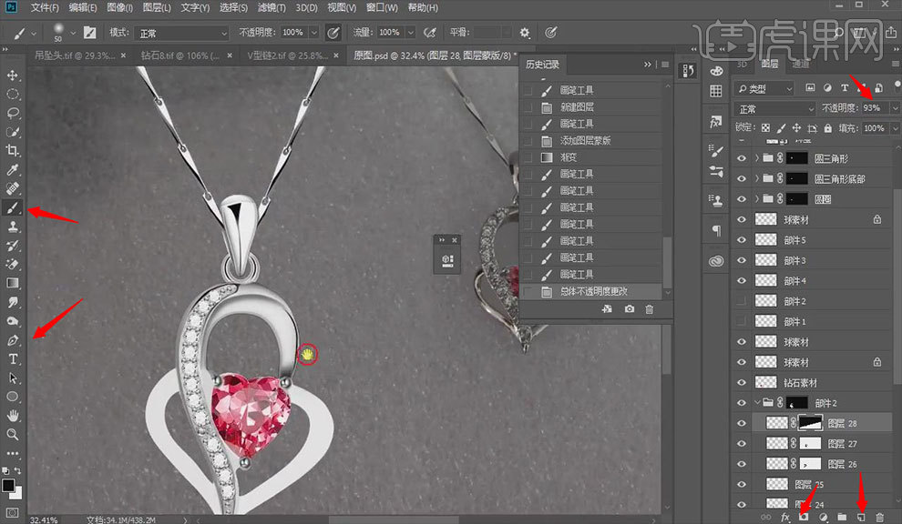Create a new layer with bottom icon
Image resolution: width=902 pixels, height=524 pixels.
tap(861, 517)
